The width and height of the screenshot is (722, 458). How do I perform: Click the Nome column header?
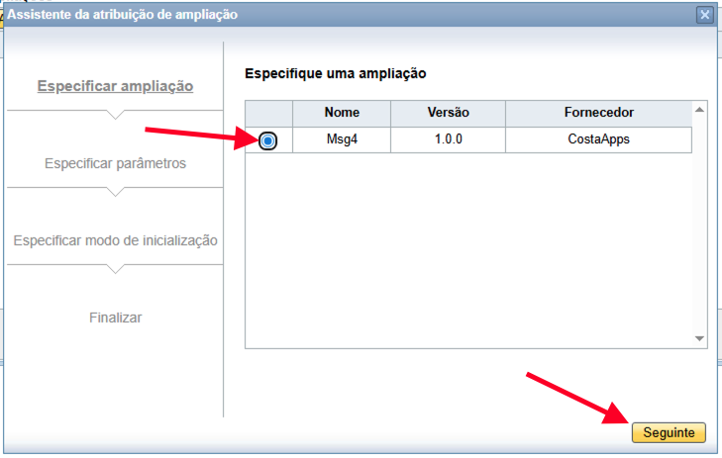[342, 113]
